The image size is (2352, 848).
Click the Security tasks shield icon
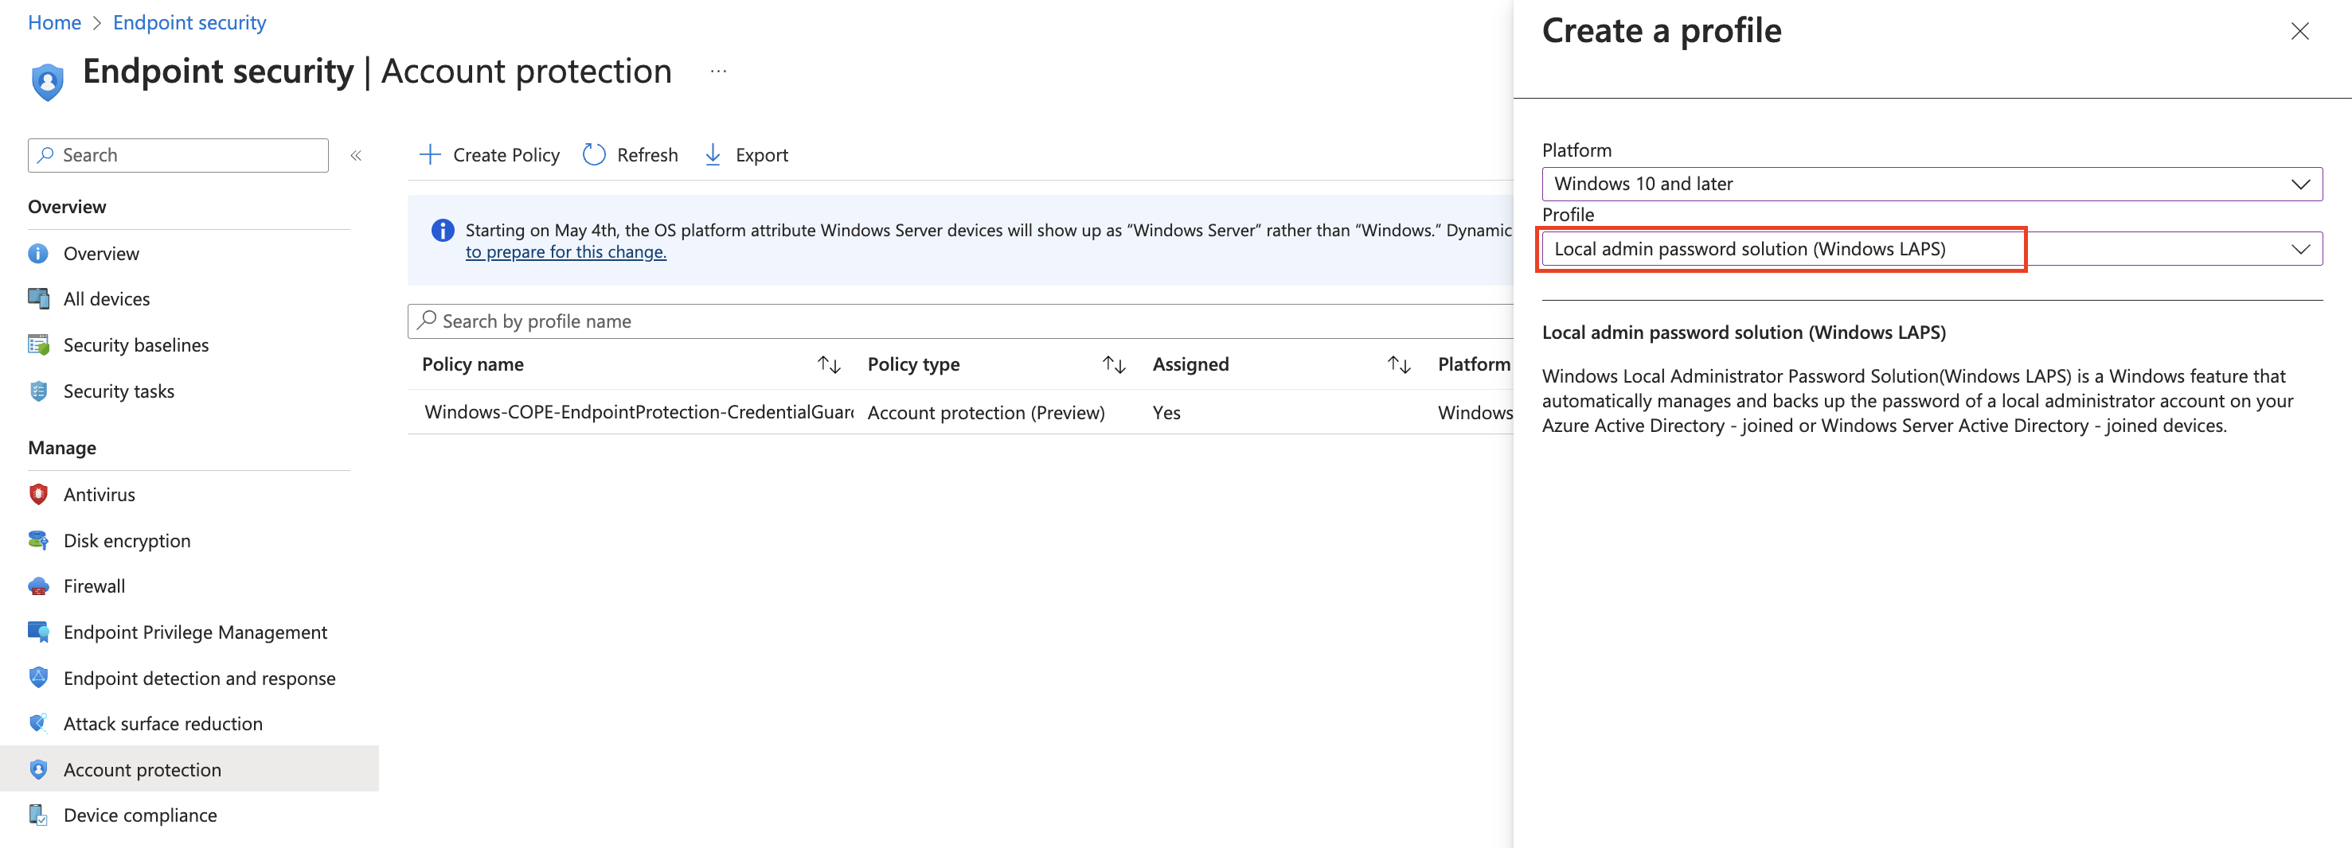(38, 391)
